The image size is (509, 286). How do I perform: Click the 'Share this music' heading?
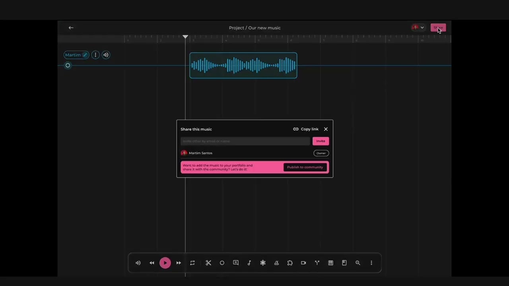196,129
